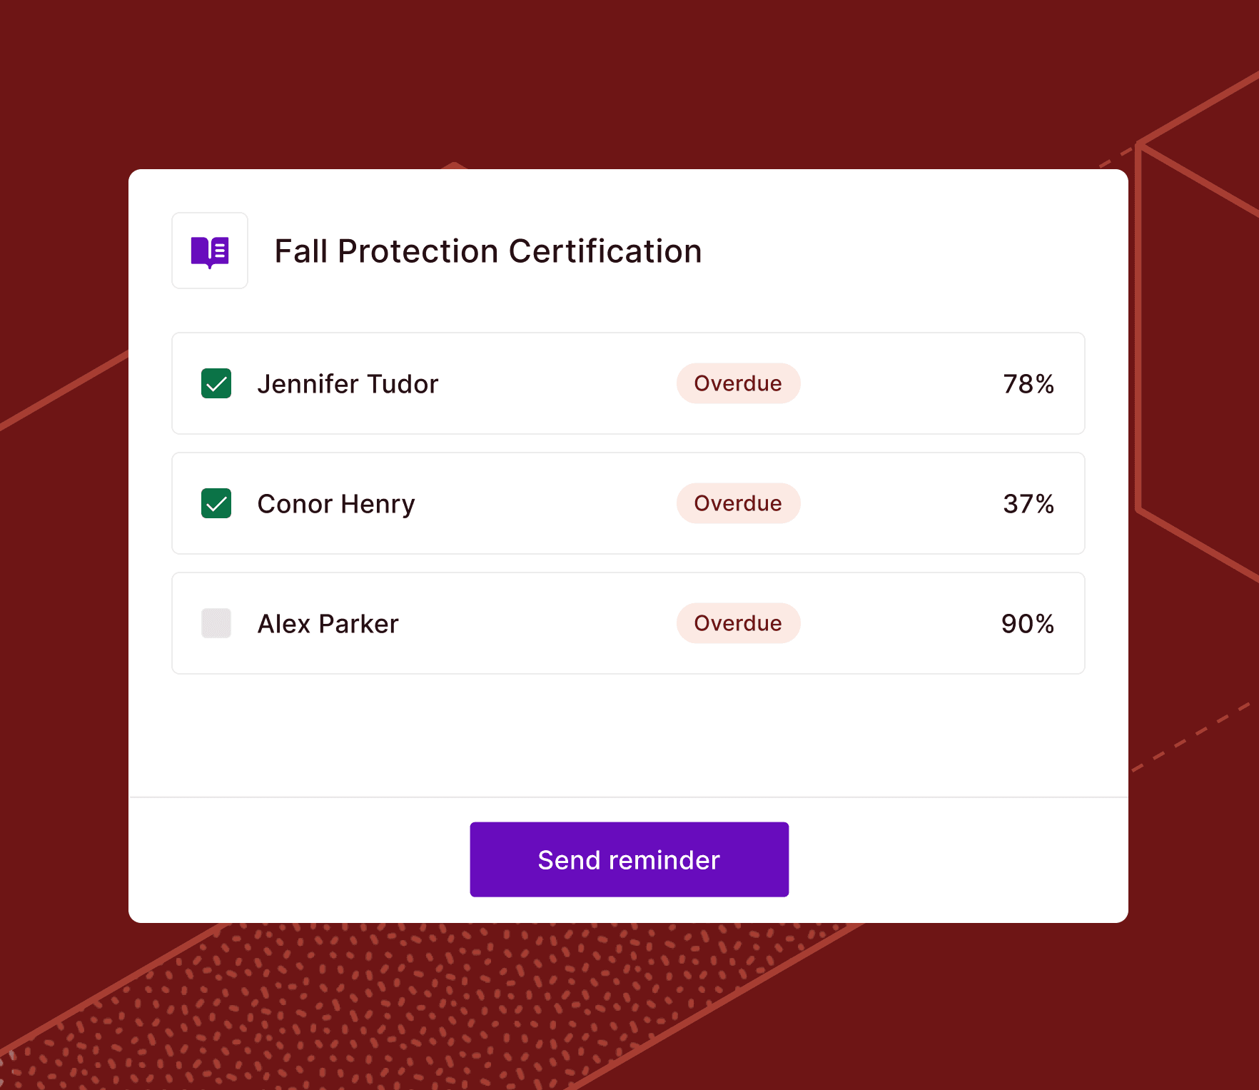This screenshot has width=1259, height=1090.
Task: Uncheck the Jennifer Tudor checkbox
Action: pos(216,383)
